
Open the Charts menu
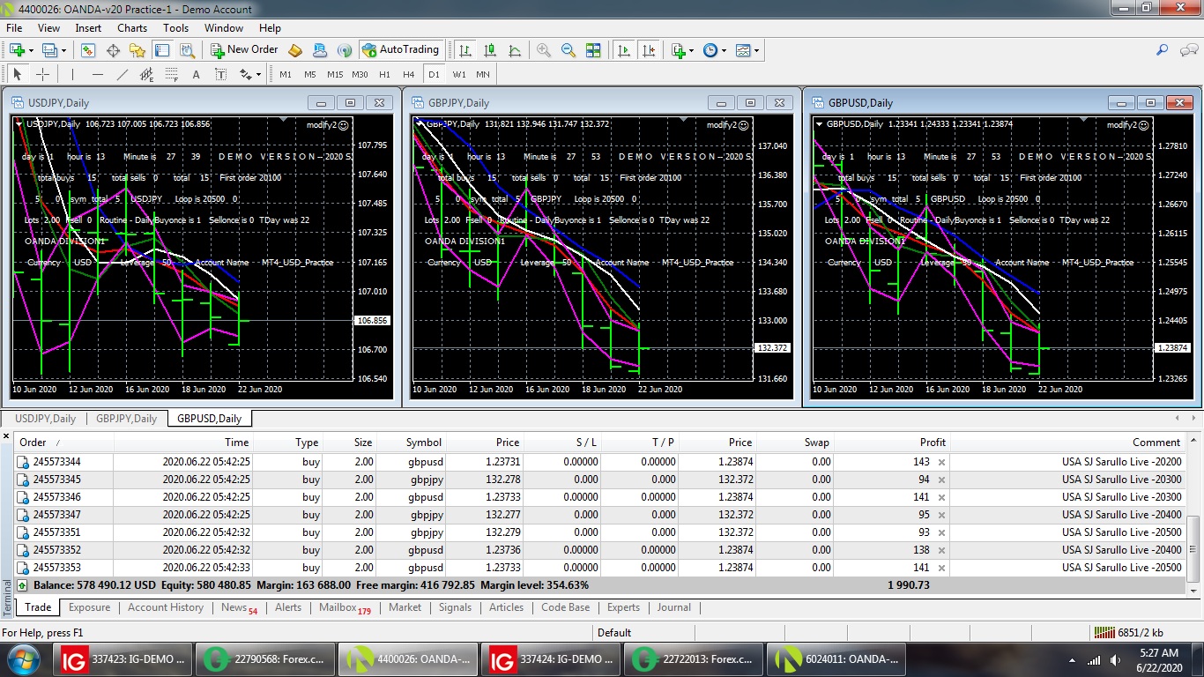click(132, 28)
